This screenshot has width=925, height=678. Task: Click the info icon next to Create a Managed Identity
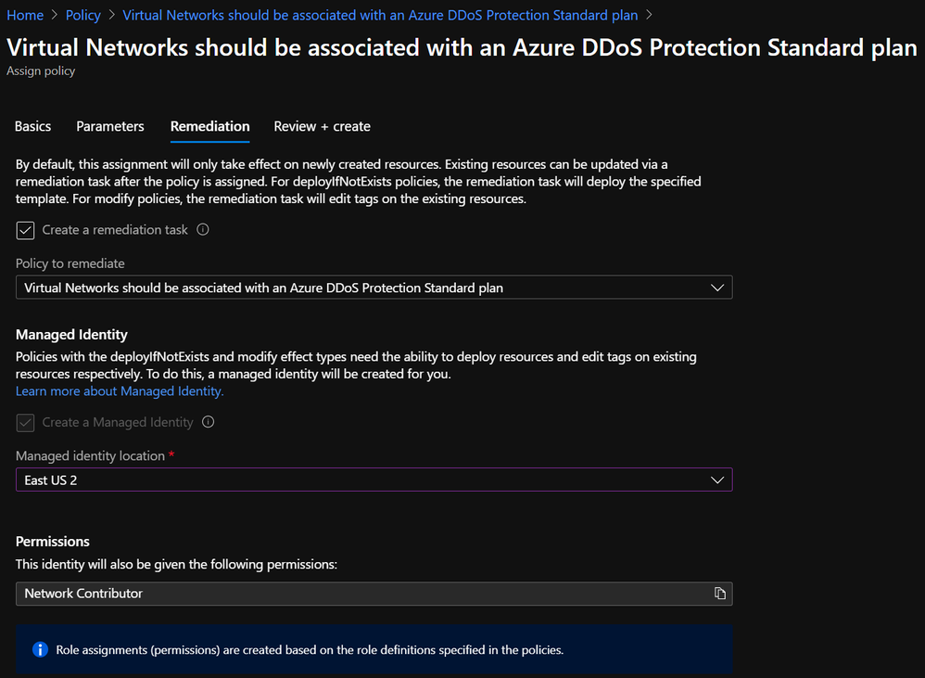pyautogui.click(x=209, y=422)
